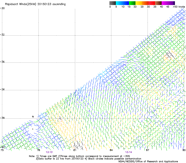Click the '-30' latitude axis label
Image resolution: width=186 pixels, height=163 pixels.
coord(2,8)
